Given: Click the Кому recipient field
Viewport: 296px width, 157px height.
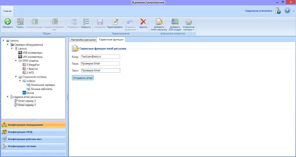Looking at the screenshot, I should click(x=100, y=57).
